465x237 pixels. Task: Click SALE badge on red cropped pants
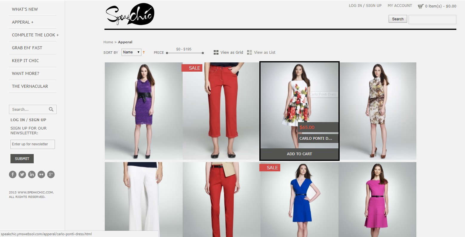(x=192, y=68)
